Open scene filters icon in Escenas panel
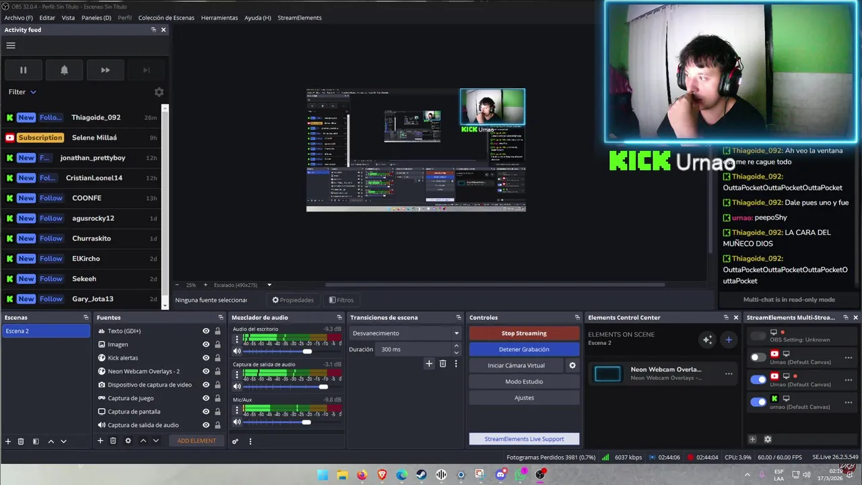Image resolution: width=862 pixels, height=485 pixels. pyautogui.click(x=36, y=441)
